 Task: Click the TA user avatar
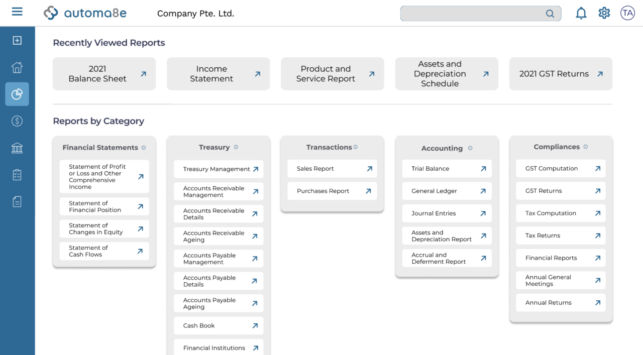627,13
